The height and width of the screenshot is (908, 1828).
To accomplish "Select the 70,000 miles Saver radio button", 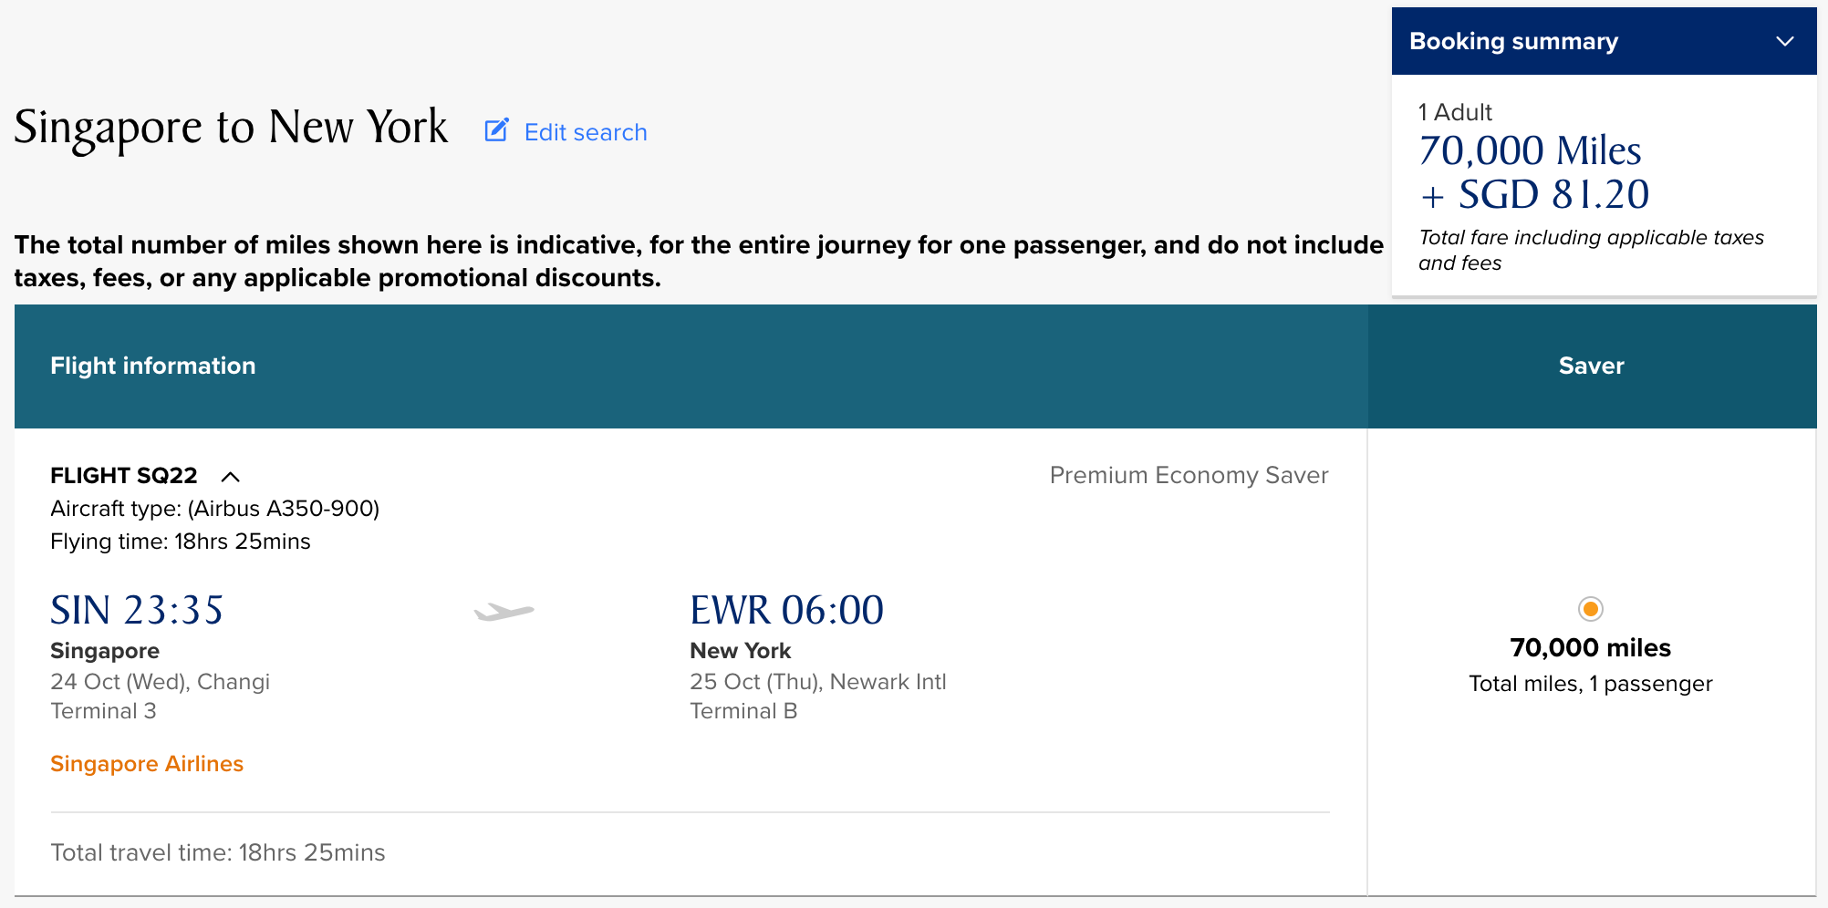I will pyautogui.click(x=1590, y=609).
